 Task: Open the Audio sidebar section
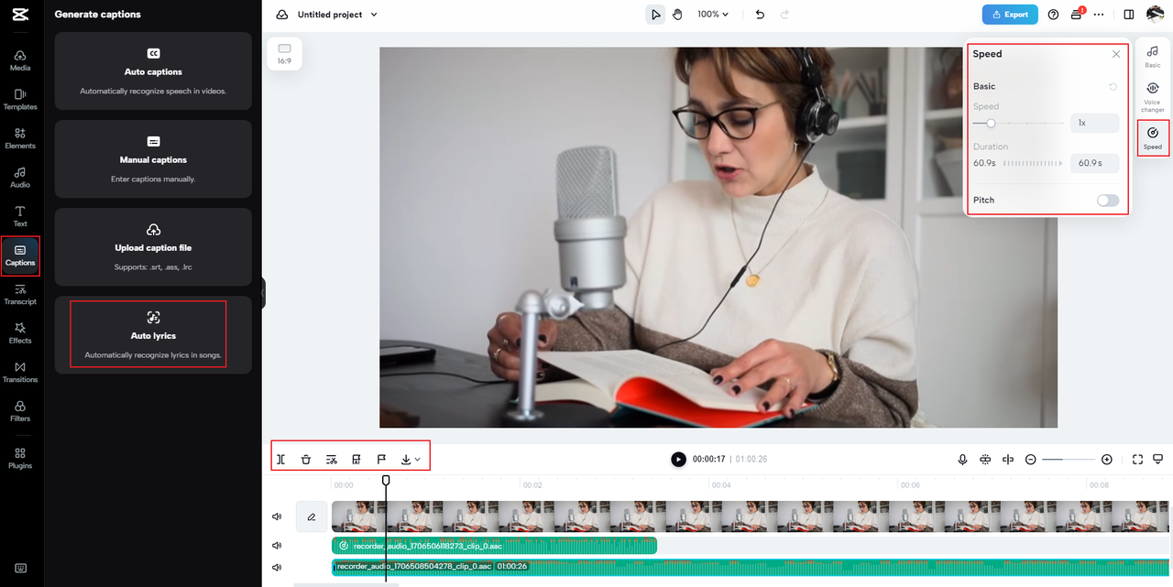[20, 178]
